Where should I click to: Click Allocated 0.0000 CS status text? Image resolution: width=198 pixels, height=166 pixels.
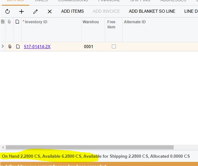pos(170,156)
